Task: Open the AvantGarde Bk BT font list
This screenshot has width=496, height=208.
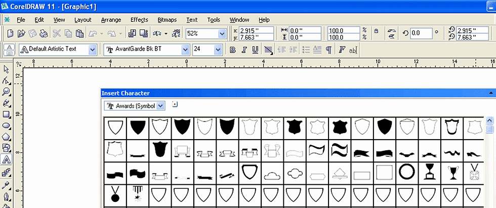Action: coord(185,49)
